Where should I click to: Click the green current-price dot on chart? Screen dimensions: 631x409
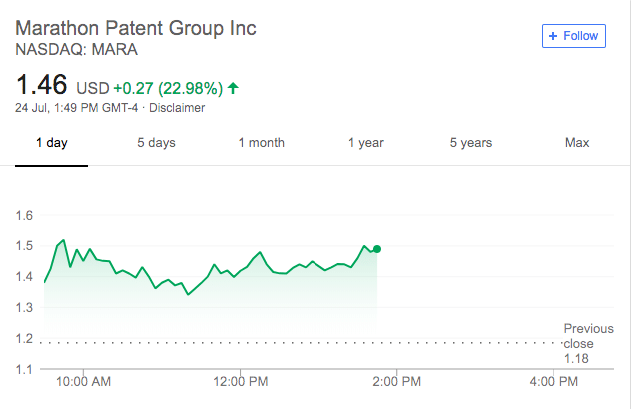tap(377, 249)
